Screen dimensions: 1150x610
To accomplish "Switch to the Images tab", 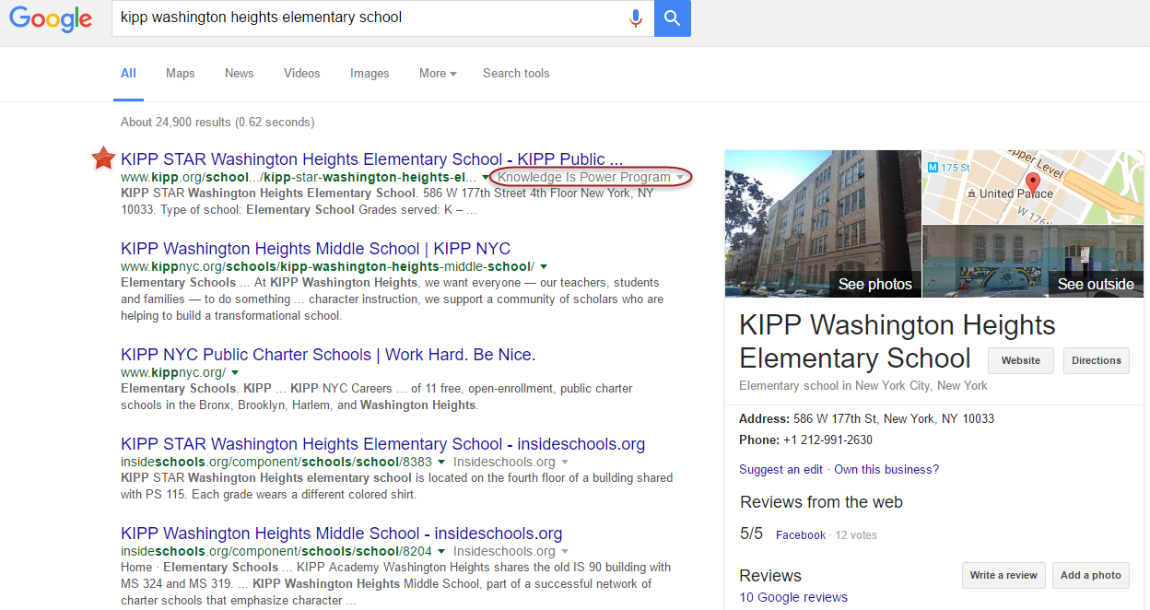I will pyautogui.click(x=370, y=74).
